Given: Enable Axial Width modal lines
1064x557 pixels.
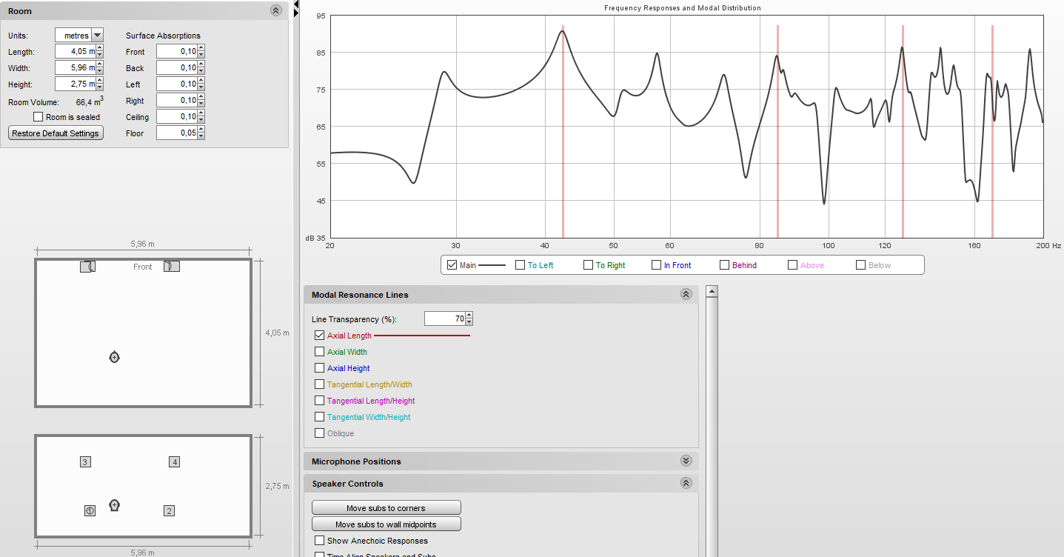Looking at the screenshot, I should coord(320,352).
